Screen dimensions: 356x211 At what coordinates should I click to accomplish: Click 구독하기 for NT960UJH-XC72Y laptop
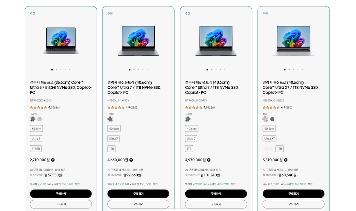coord(138,204)
